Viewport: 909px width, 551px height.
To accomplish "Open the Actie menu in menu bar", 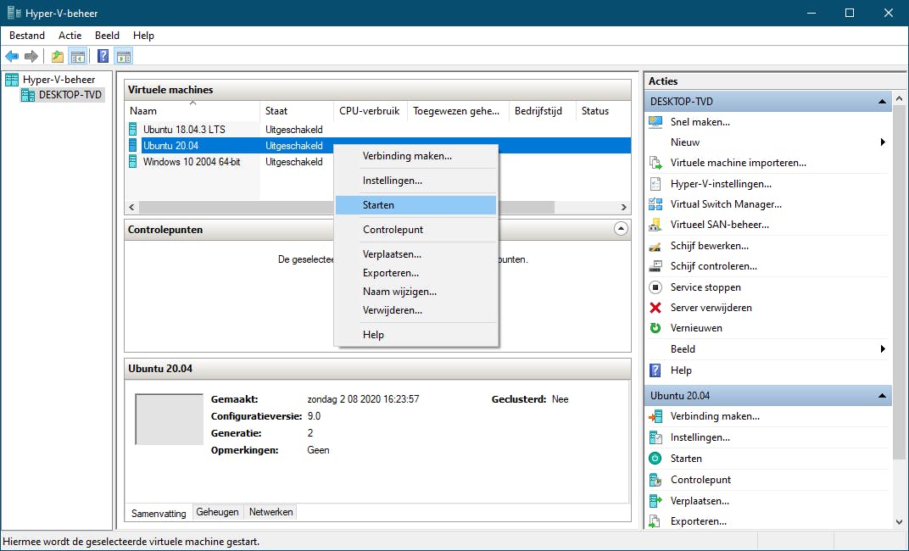I will tap(70, 36).
